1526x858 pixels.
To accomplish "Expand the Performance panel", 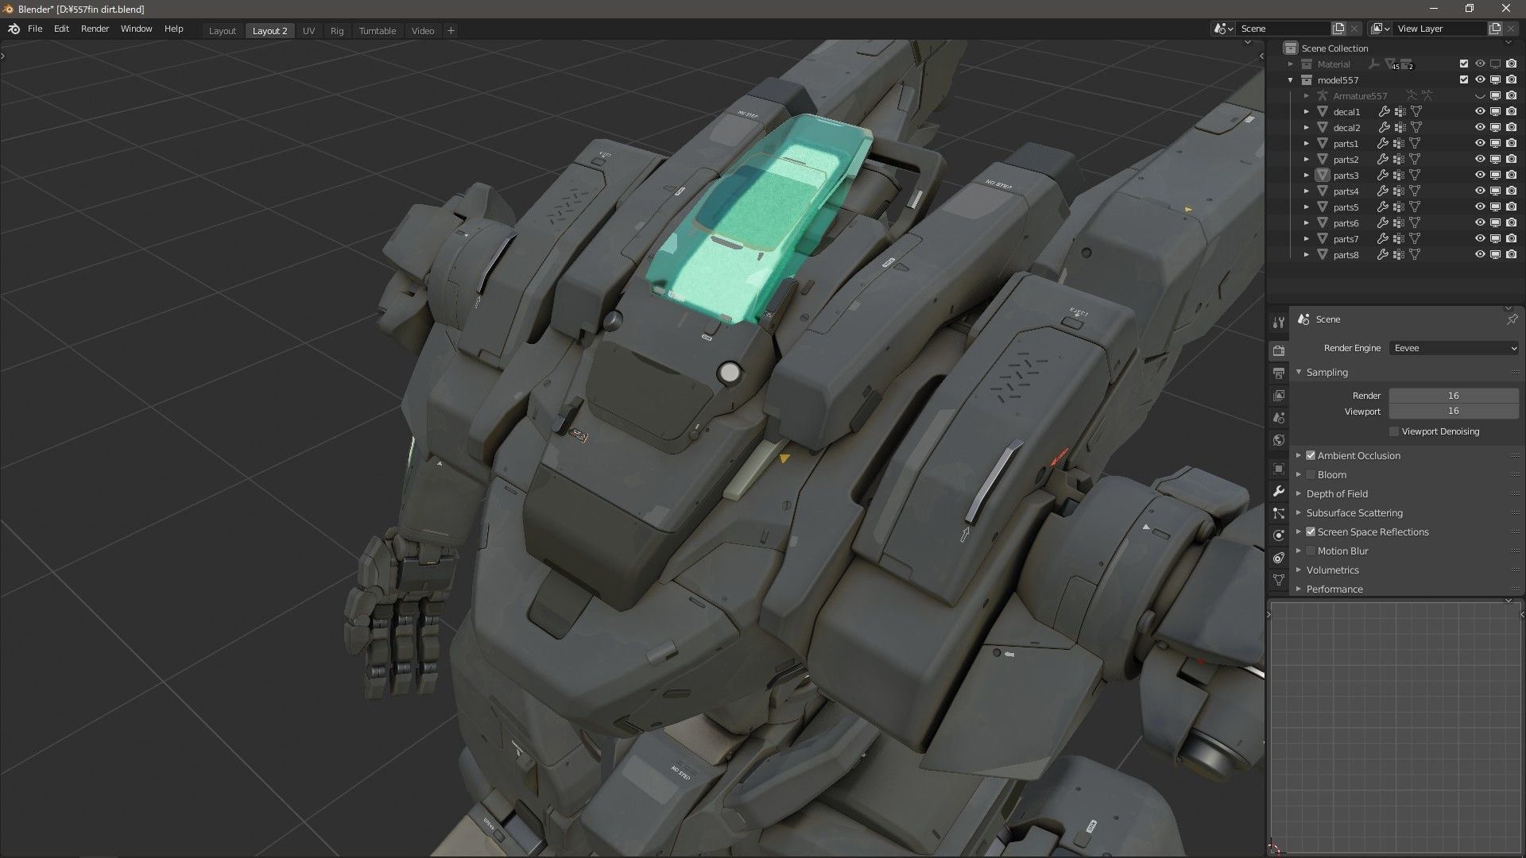I will coord(1299,589).
